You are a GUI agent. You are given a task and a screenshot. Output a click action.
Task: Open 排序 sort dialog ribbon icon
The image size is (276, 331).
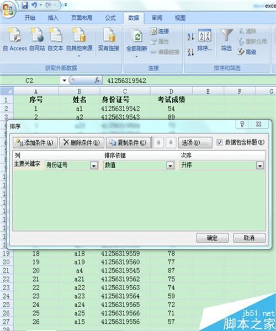205,40
